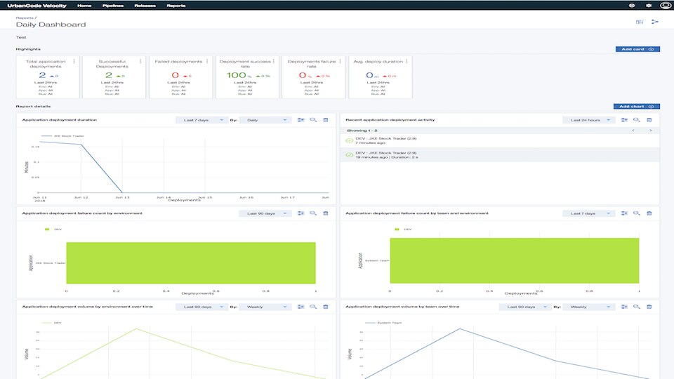Open Releases in top navigation
Screen dimensions: 674x379
145,6
